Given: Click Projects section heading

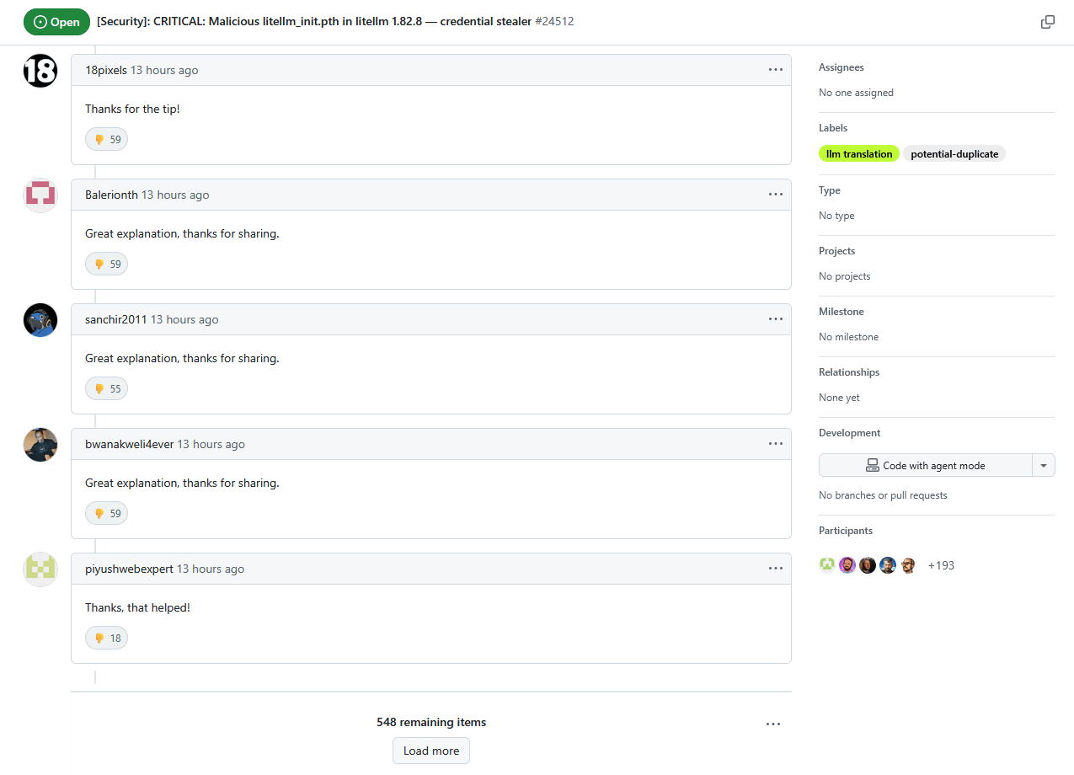Looking at the screenshot, I should pyautogui.click(x=836, y=251).
